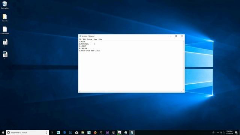
Task: Click the 'Type here to search' box
Action: 27,132
